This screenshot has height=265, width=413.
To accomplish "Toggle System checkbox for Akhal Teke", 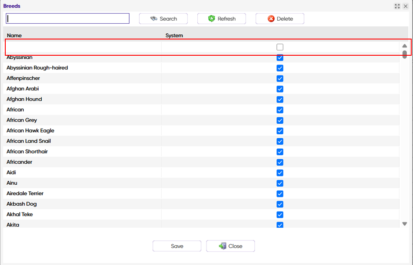I will (280, 215).
